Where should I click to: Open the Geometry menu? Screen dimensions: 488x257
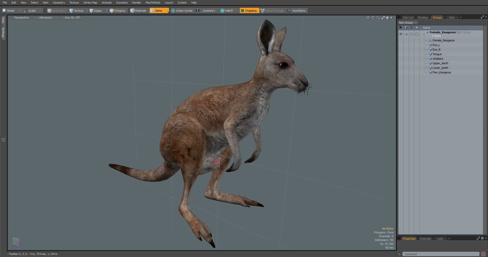pos(59,3)
